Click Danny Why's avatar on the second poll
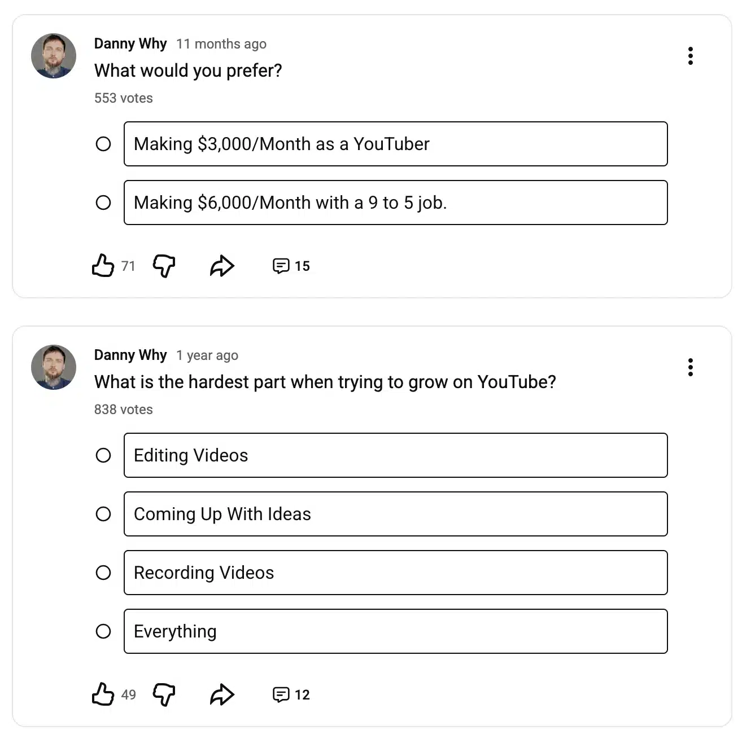742x739 pixels. pos(54,367)
